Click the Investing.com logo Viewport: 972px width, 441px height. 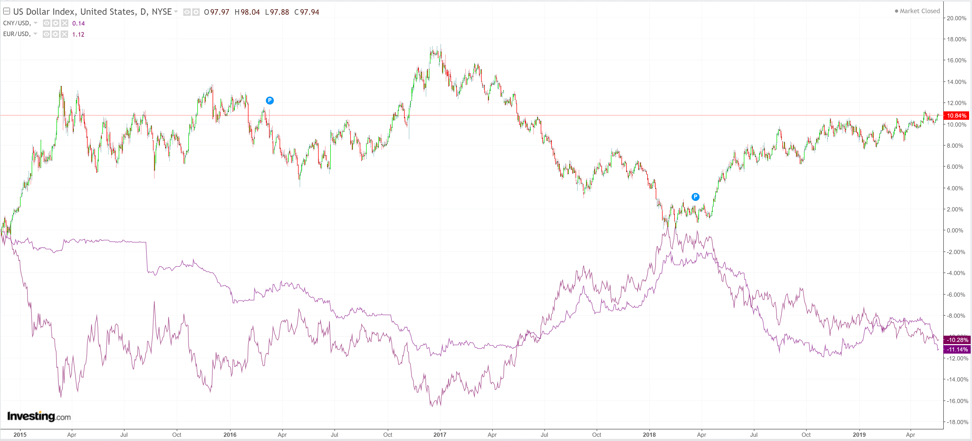point(39,416)
